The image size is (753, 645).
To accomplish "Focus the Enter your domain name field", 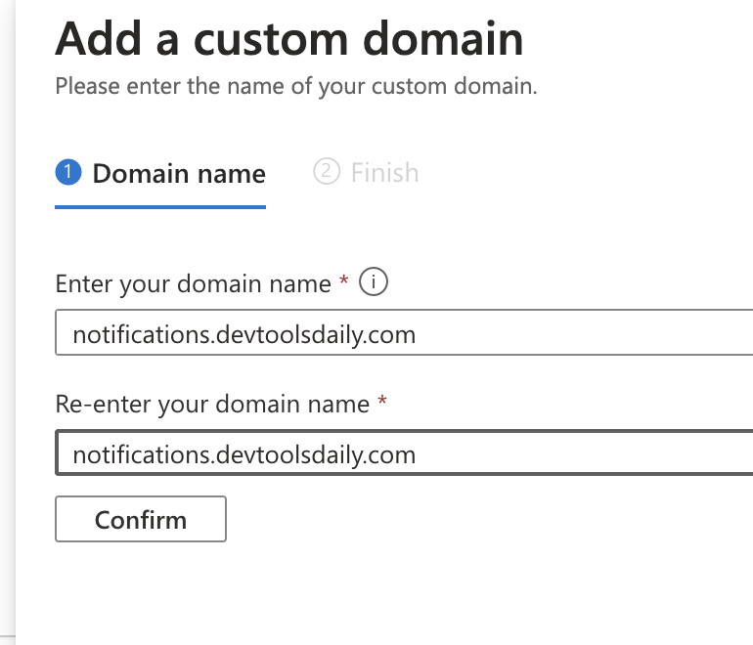I will [489, 335].
